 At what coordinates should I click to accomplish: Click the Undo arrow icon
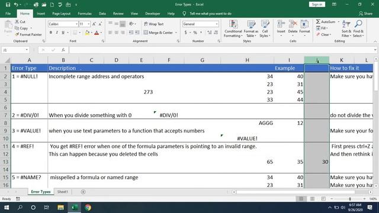[x=16, y=4]
